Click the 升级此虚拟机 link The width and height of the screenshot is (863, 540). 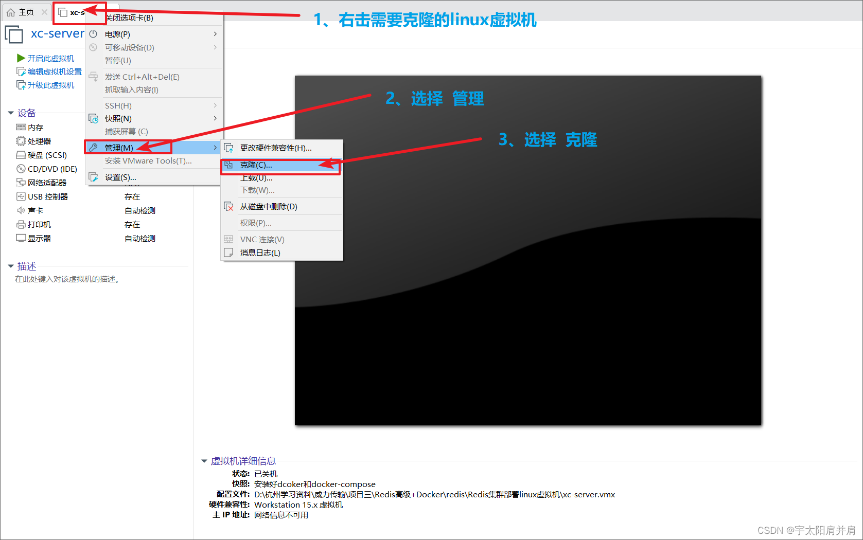(51, 85)
